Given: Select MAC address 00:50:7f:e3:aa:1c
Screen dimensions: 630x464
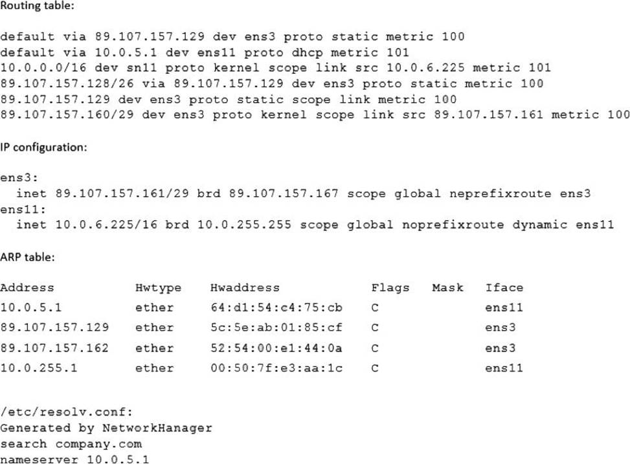Looking at the screenshot, I should [x=276, y=368].
